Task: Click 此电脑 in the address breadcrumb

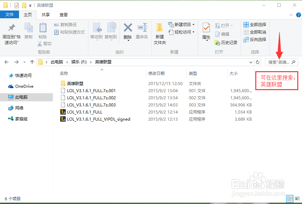Action: point(57,62)
